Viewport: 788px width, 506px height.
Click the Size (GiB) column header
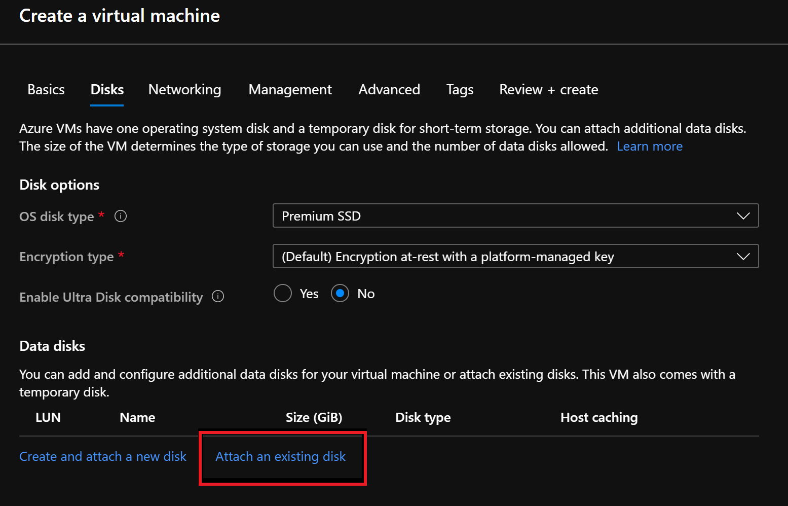[x=314, y=418]
